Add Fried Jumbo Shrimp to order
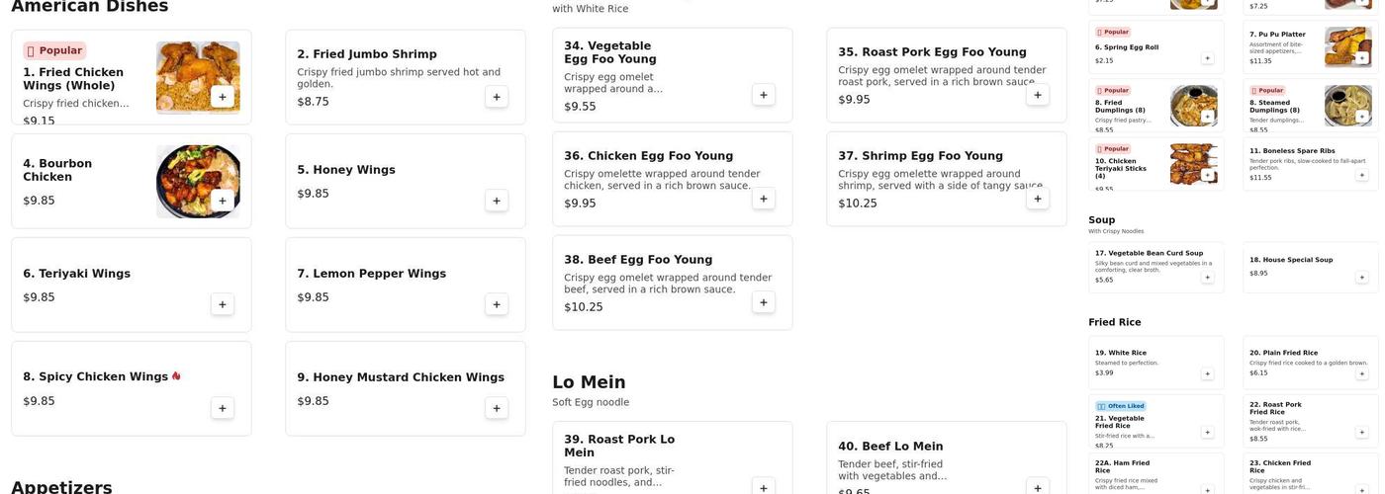The width and height of the screenshot is (1385, 494). (x=497, y=97)
